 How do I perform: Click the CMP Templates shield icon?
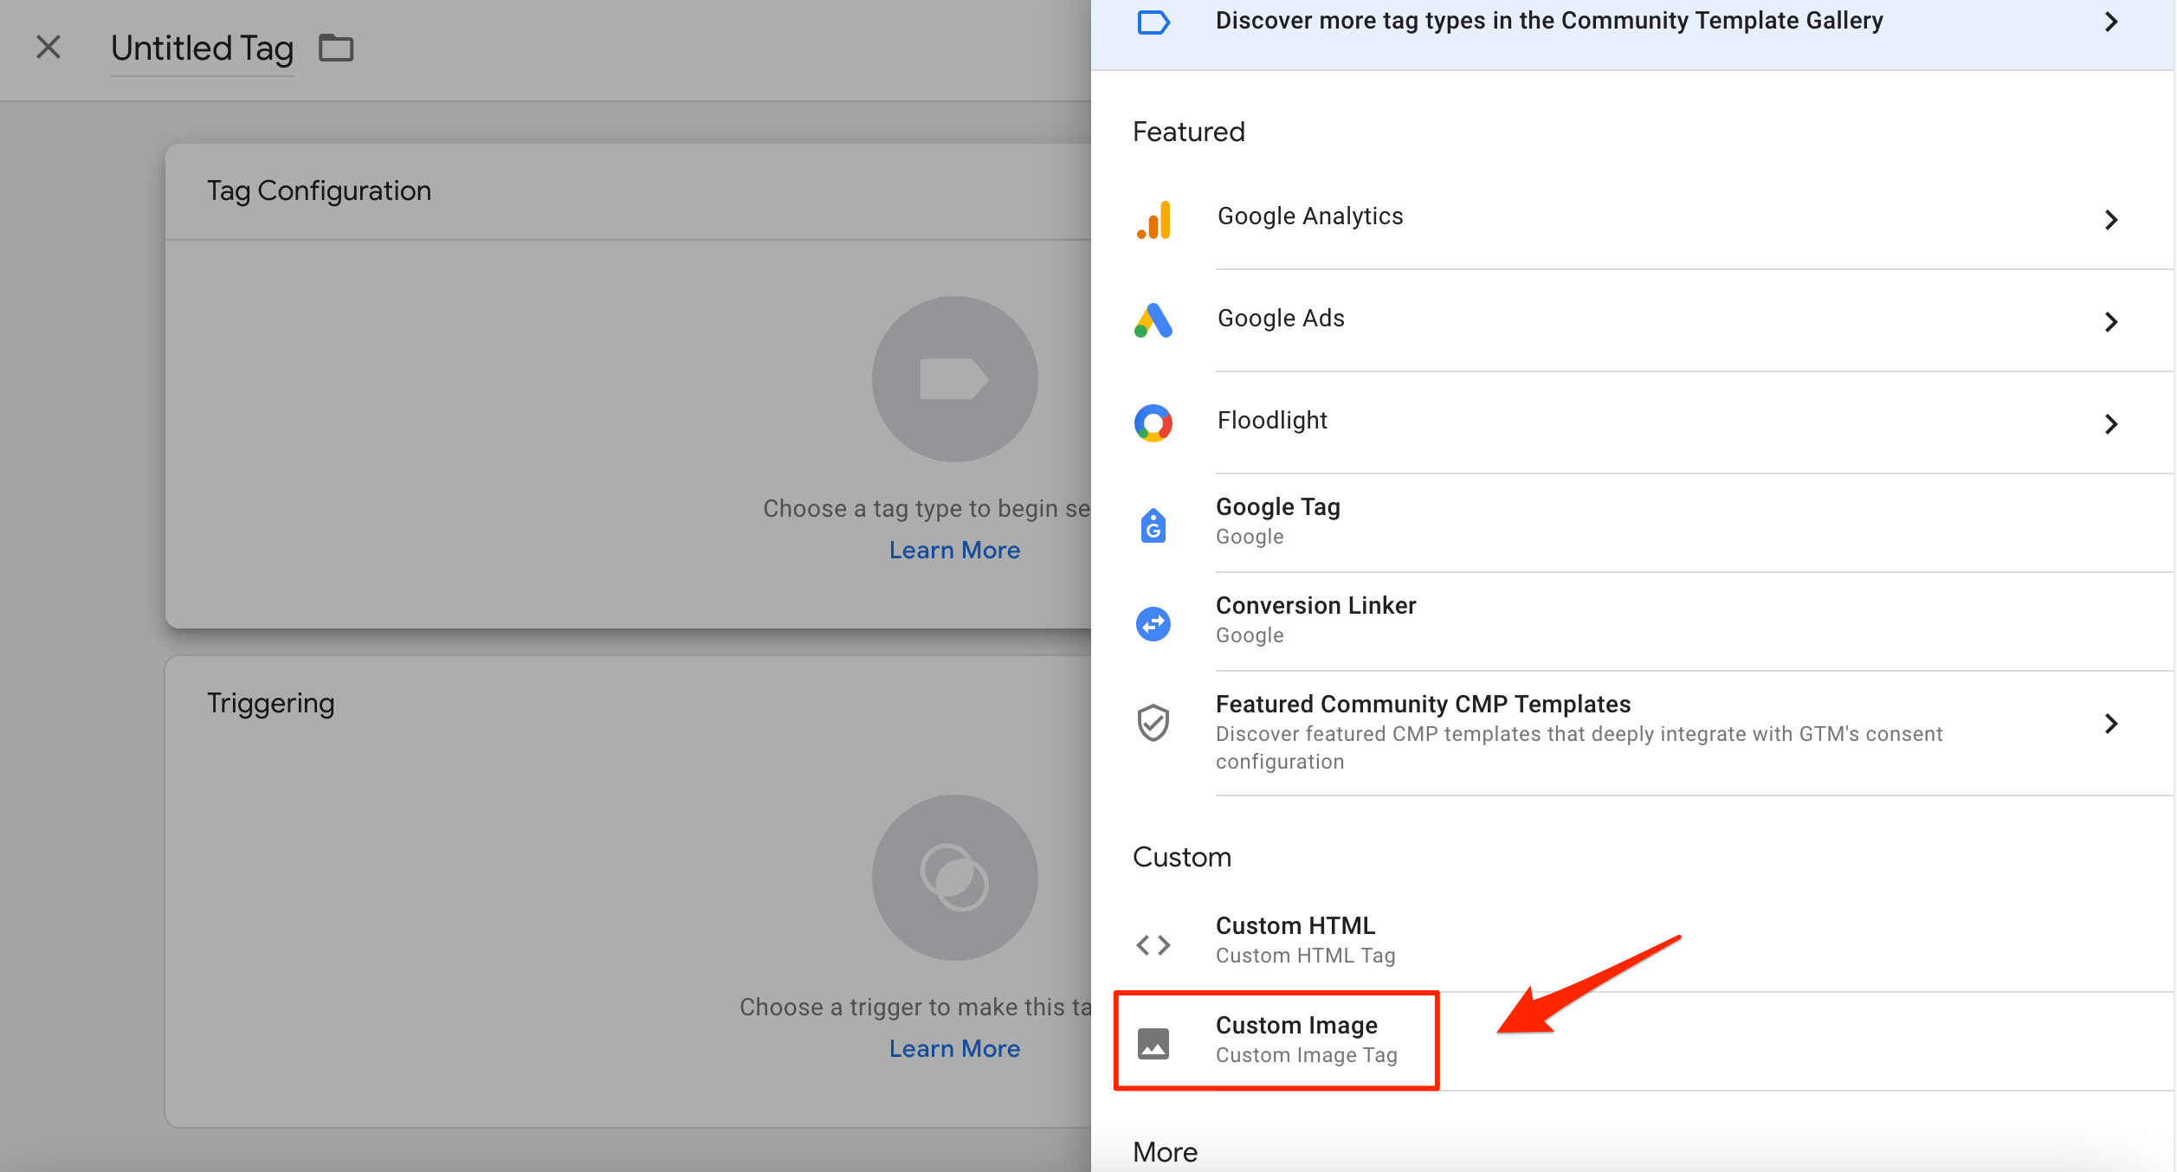click(1153, 723)
